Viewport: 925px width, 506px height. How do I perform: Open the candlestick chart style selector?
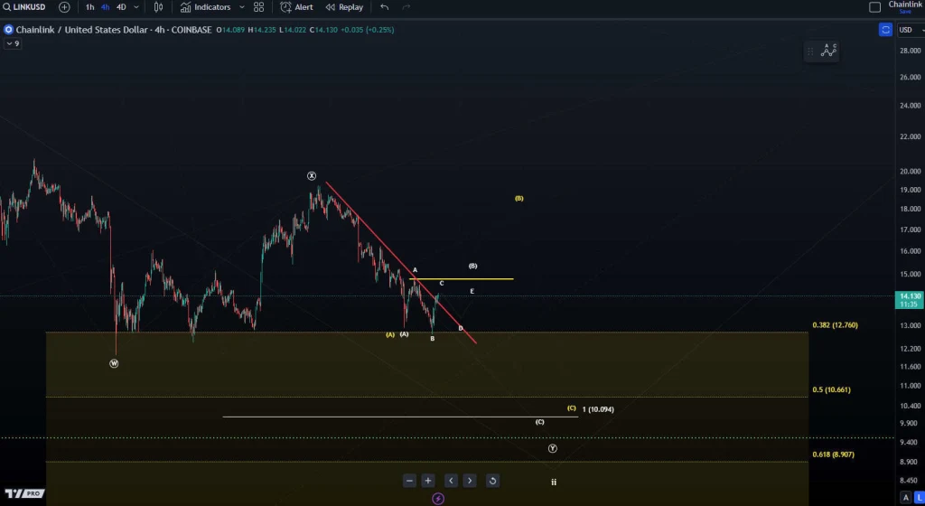point(158,7)
